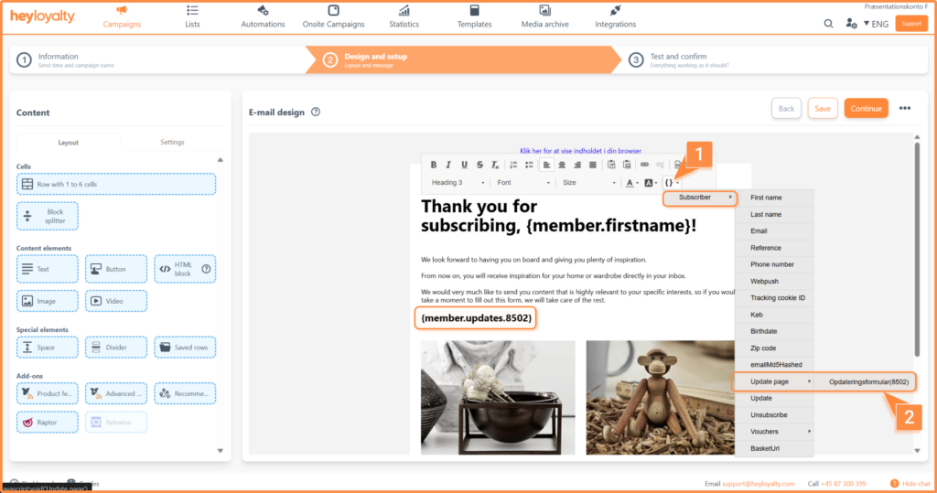Click the insert link icon
The height and width of the screenshot is (493, 937).
tap(645, 165)
